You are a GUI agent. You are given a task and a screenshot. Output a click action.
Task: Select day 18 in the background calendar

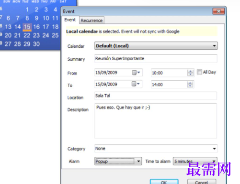point(55,27)
